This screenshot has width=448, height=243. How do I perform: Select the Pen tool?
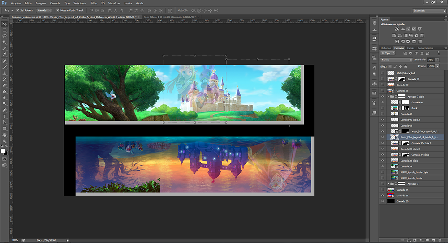pos(4,110)
